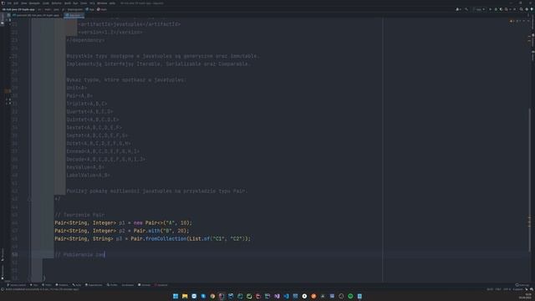Click the 4 spaces indent status entry

517,289
